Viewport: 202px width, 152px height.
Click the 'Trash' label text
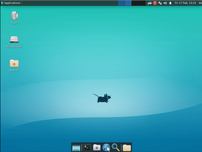pos(14,23)
